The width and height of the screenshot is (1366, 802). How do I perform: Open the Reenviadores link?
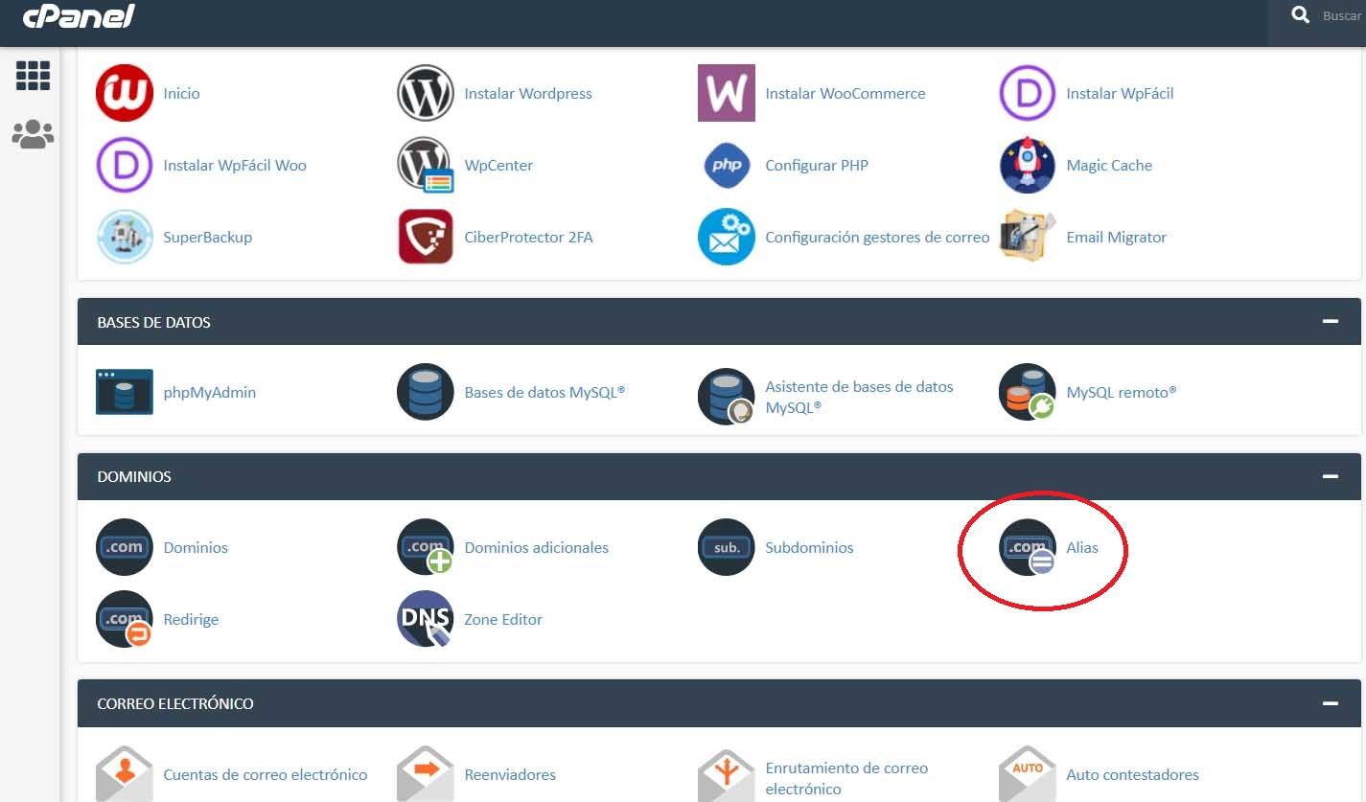510,774
